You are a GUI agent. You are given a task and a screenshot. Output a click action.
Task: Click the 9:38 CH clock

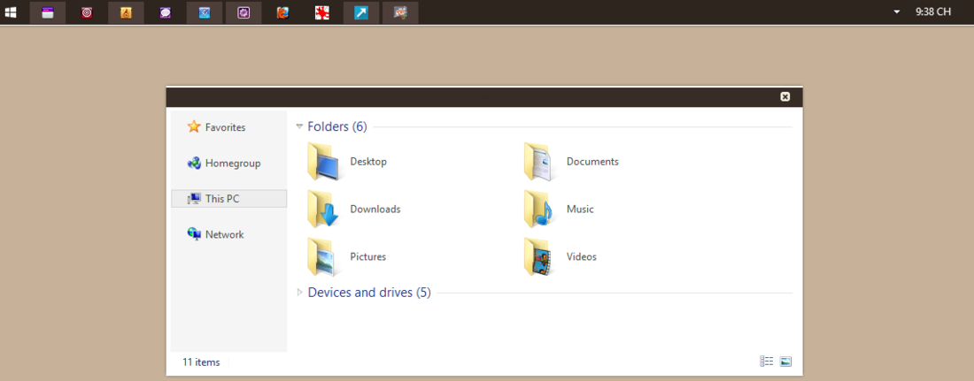coord(933,11)
